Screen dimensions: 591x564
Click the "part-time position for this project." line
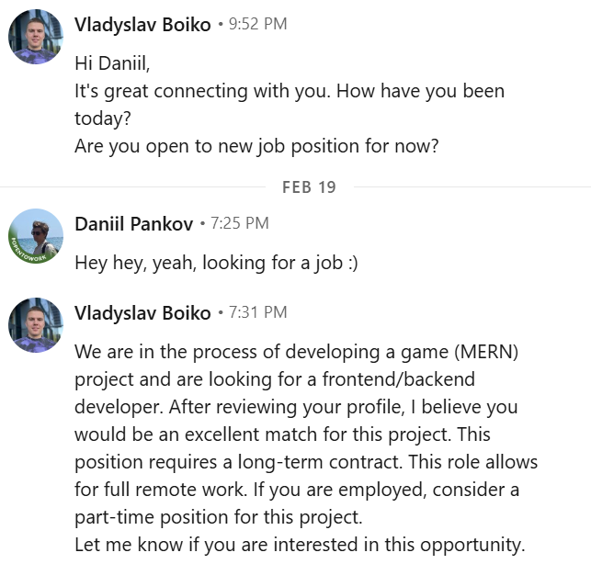(x=218, y=517)
